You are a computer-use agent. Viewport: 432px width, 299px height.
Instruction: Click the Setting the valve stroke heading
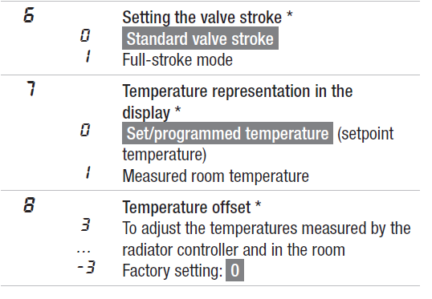pyautogui.click(x=207, y=18)
